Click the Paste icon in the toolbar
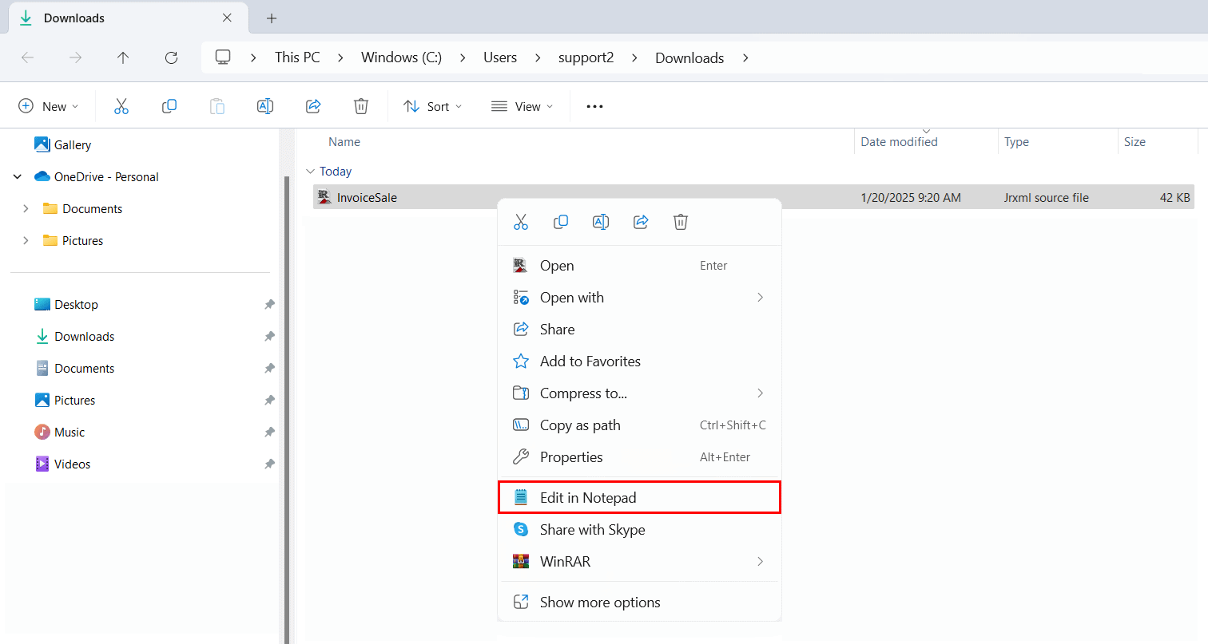This screenshot has height=644, width=1208. point(217,106)
